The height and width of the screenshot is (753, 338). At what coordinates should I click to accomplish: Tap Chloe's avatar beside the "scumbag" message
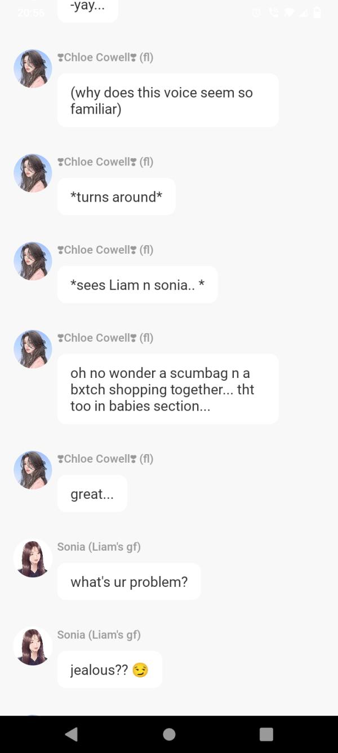point(33,349)
